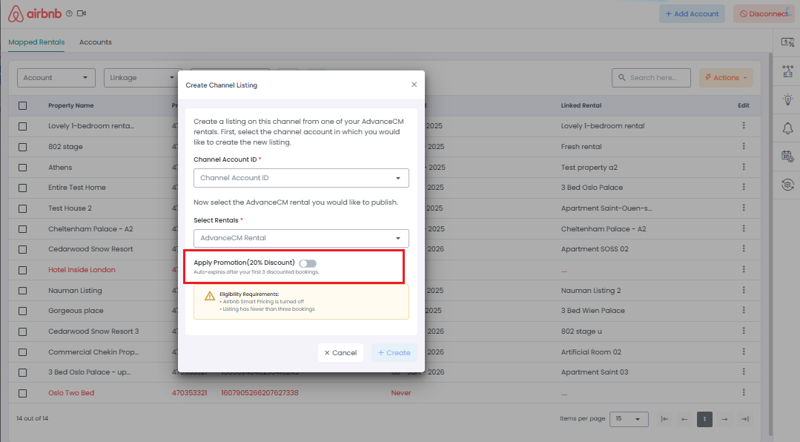Check the 802 stage row checkbox
This screenshot has width=800, height=442.
coord(22,147)
